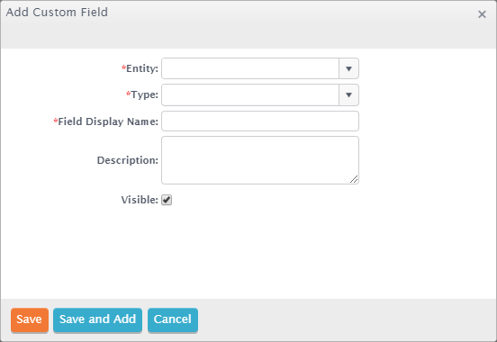Click the Add Custom Field title text
497x342 pixels.
coord(57,13)
